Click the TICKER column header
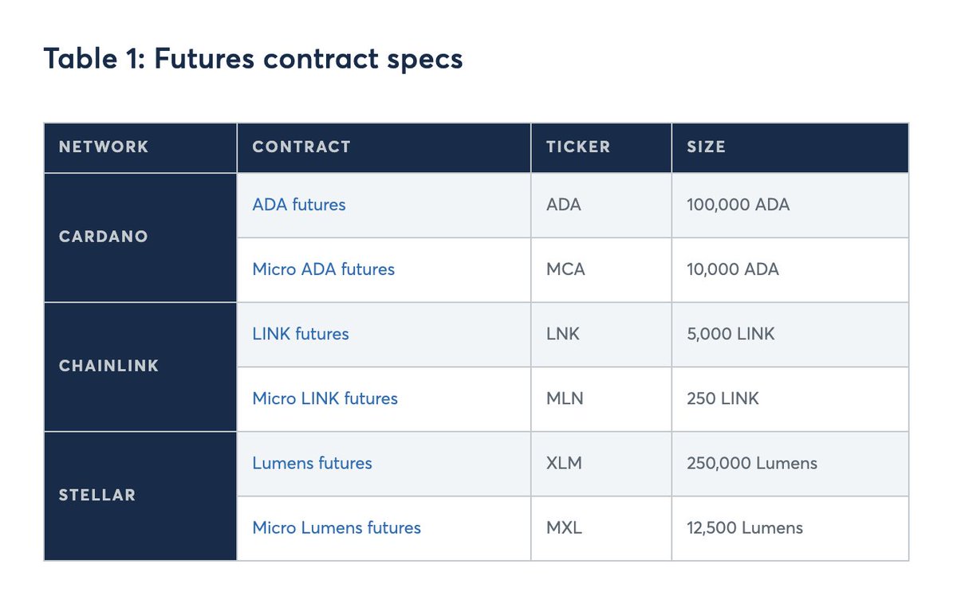 [x=578, y=147]
